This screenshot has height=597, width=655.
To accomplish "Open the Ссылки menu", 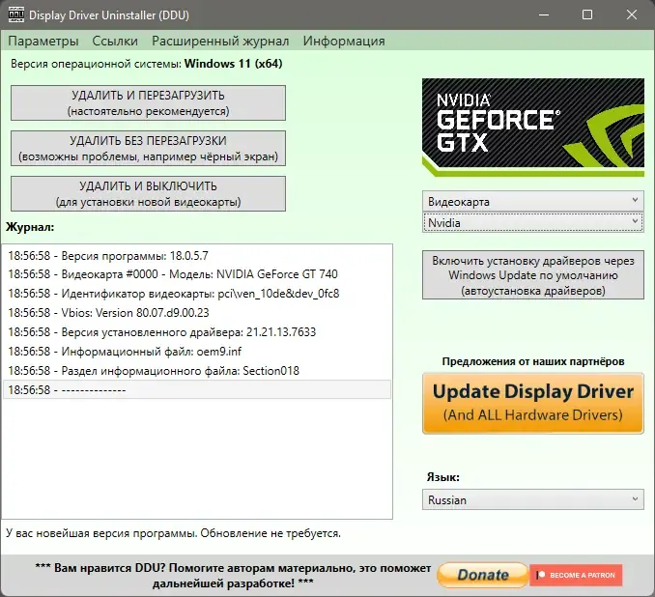I will [115, 41].
